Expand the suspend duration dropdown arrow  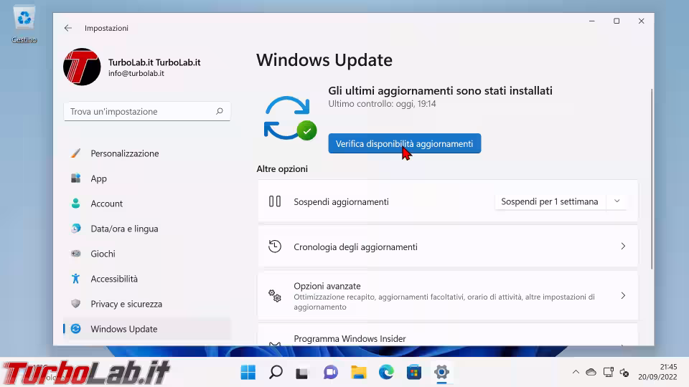[617, 201]
